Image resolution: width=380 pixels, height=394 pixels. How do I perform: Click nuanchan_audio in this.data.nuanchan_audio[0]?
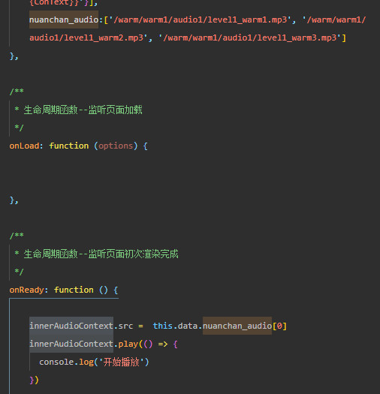tap(237, 326)
